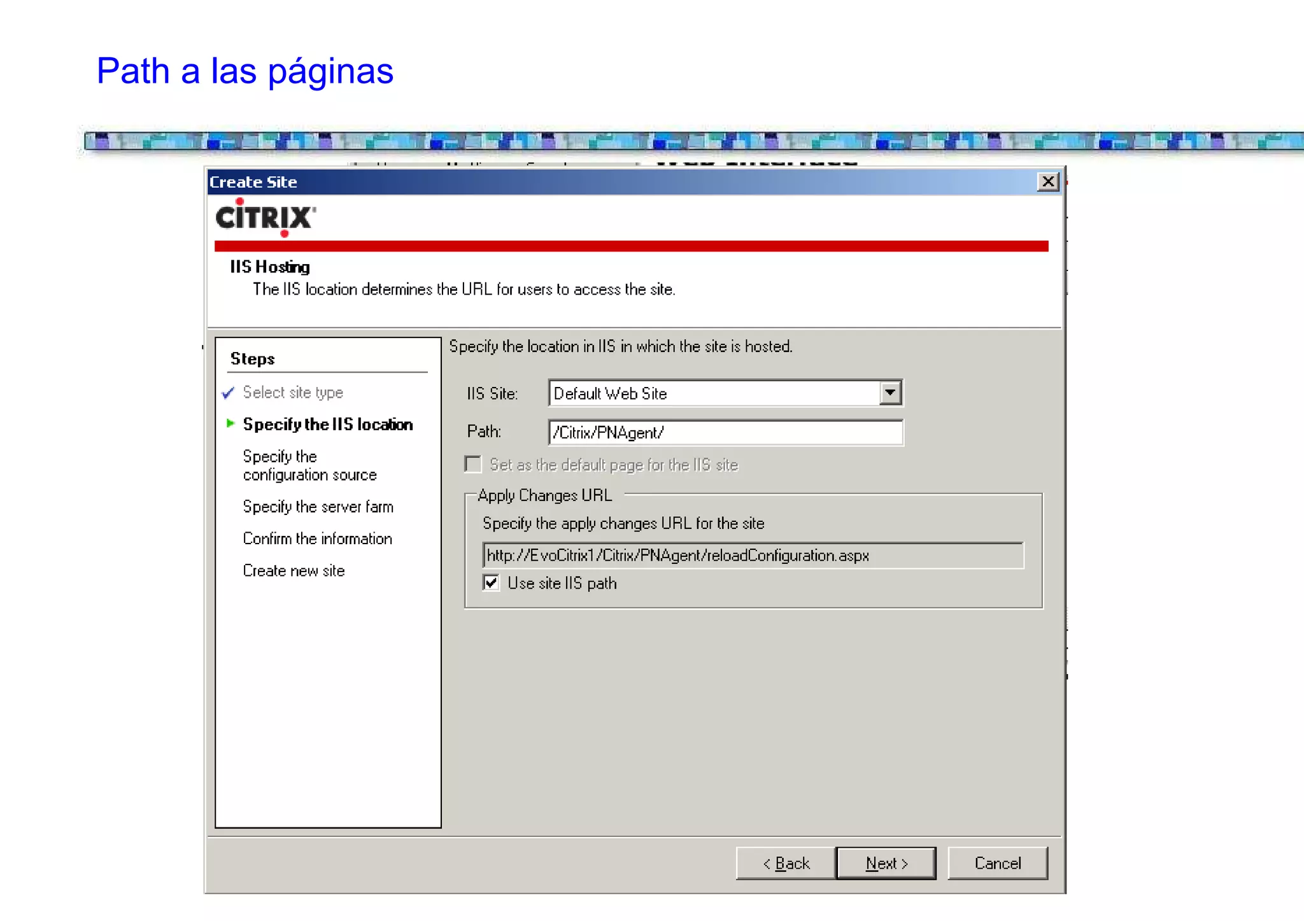Click the Citrix logo in header
This screenshot has height=921, width=1304.
tap(265, 218)
